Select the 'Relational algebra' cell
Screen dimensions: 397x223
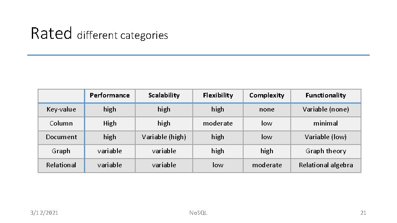click(325, 165)
